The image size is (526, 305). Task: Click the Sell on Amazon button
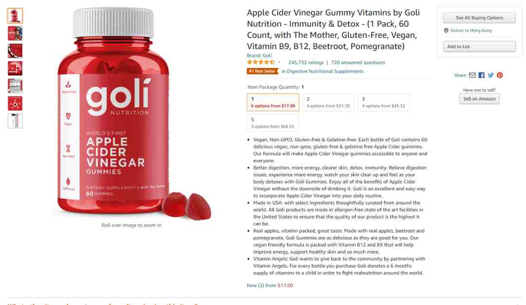[479, 99]
